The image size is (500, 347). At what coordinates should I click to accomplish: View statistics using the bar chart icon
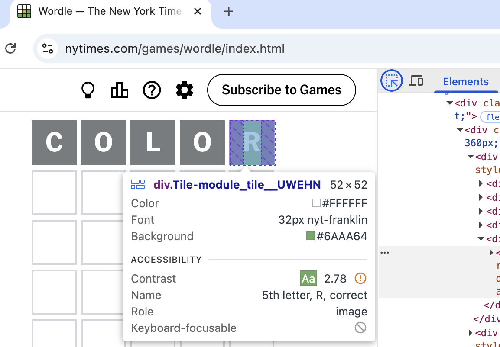(119, 90)
